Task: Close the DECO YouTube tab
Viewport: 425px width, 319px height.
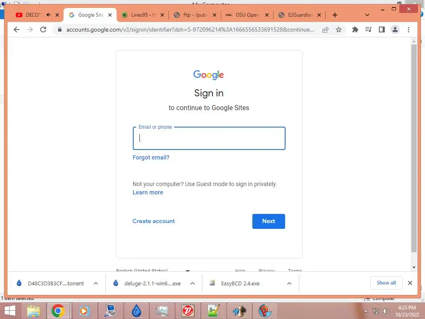Action: point(57,15)
